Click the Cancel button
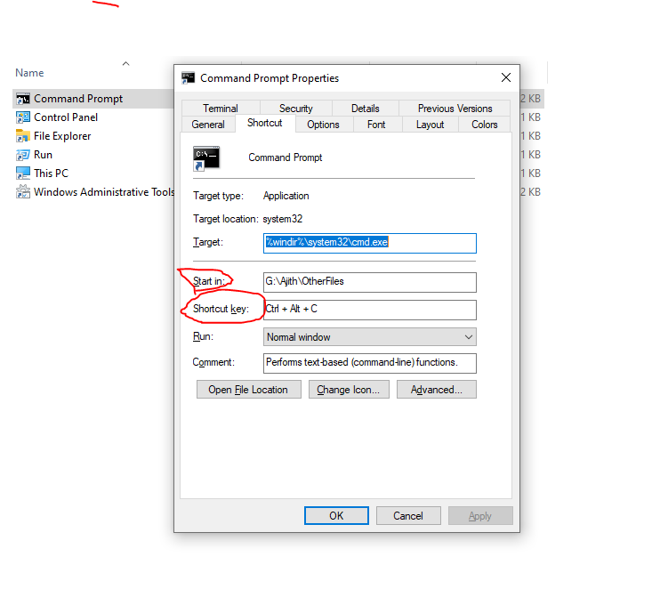 [408, 516]
